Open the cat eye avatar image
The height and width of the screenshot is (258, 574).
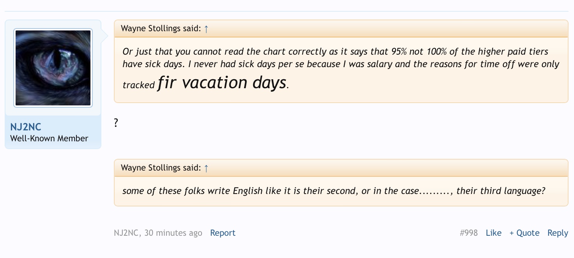53,68
